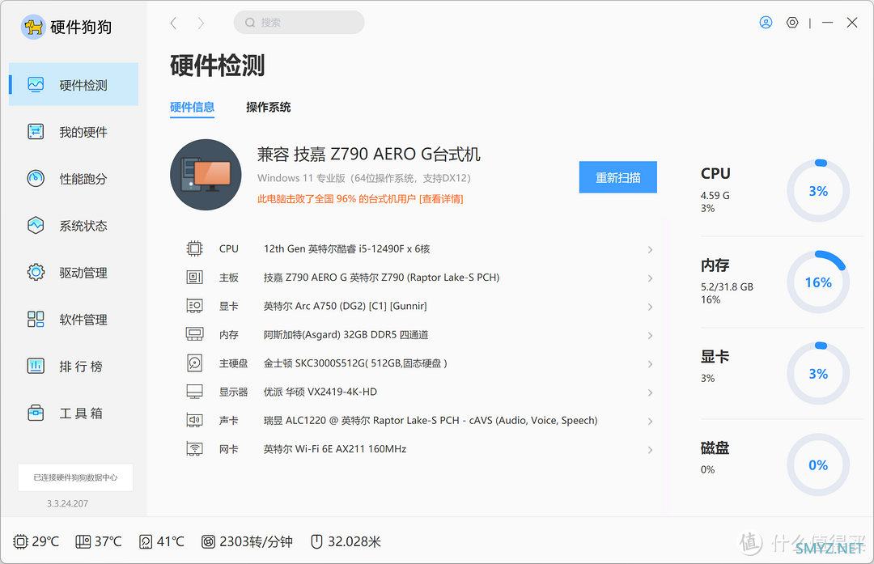Open the 查看详情 details link
The width and height of the screenshot is (874, 564).
coord(441,199)
